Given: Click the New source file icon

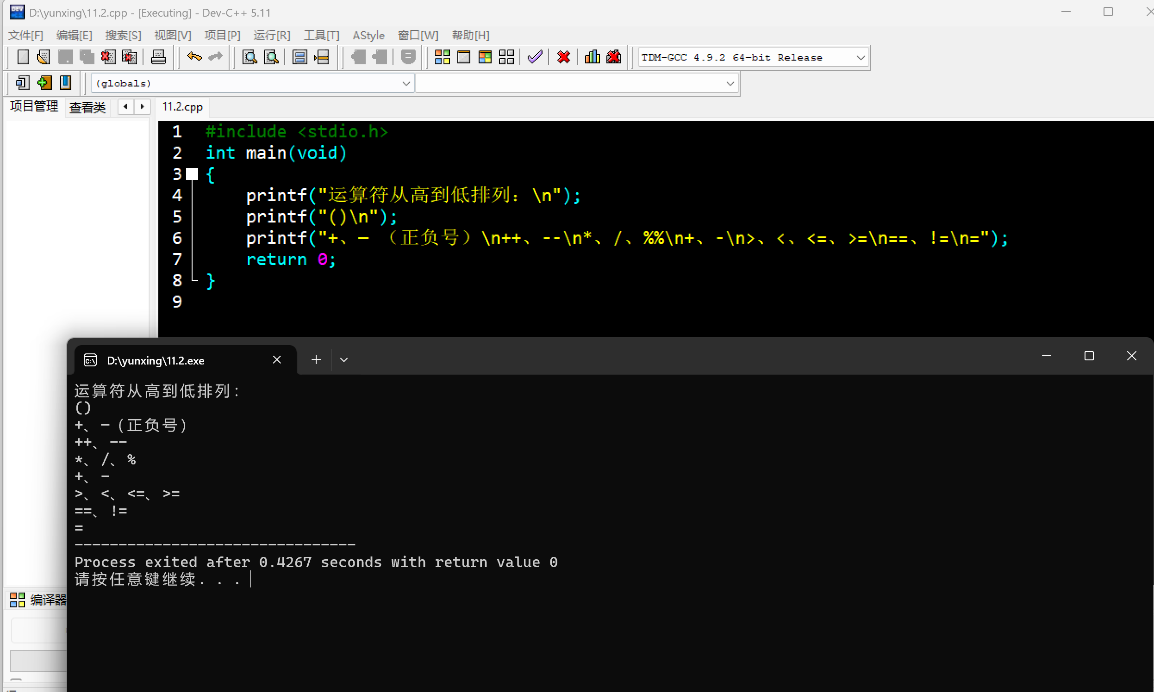Looking at the screenshot, I should [x=22, y=57].
